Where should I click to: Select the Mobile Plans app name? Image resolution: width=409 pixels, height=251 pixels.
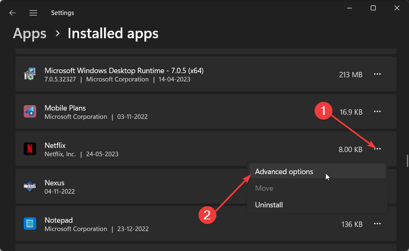(65, 108)
